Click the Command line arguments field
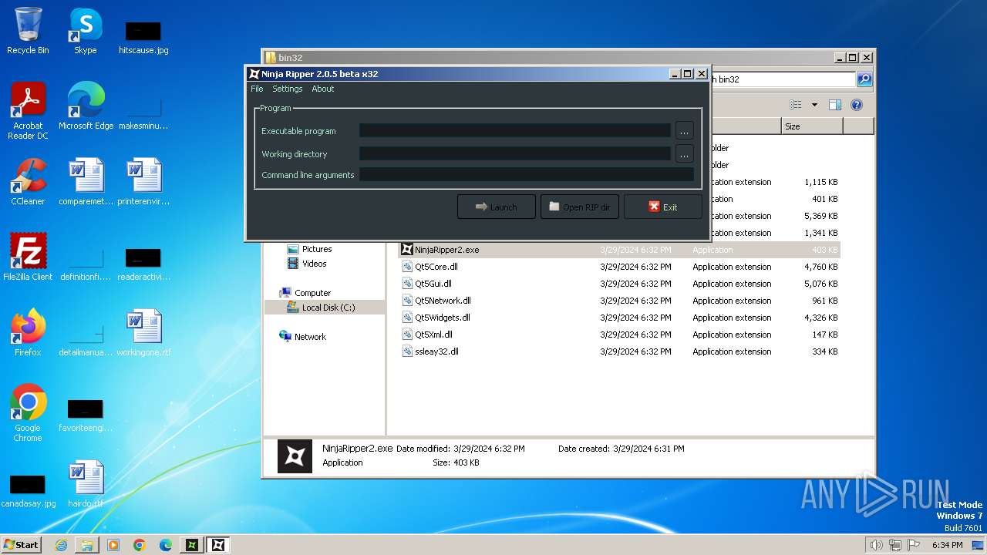 526,175
